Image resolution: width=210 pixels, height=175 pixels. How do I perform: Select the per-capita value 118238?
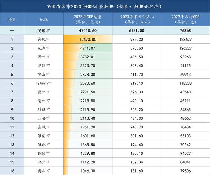point(185,83)
